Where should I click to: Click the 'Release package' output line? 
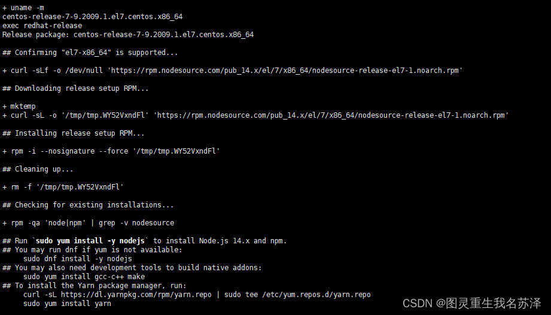click(128, 35)
